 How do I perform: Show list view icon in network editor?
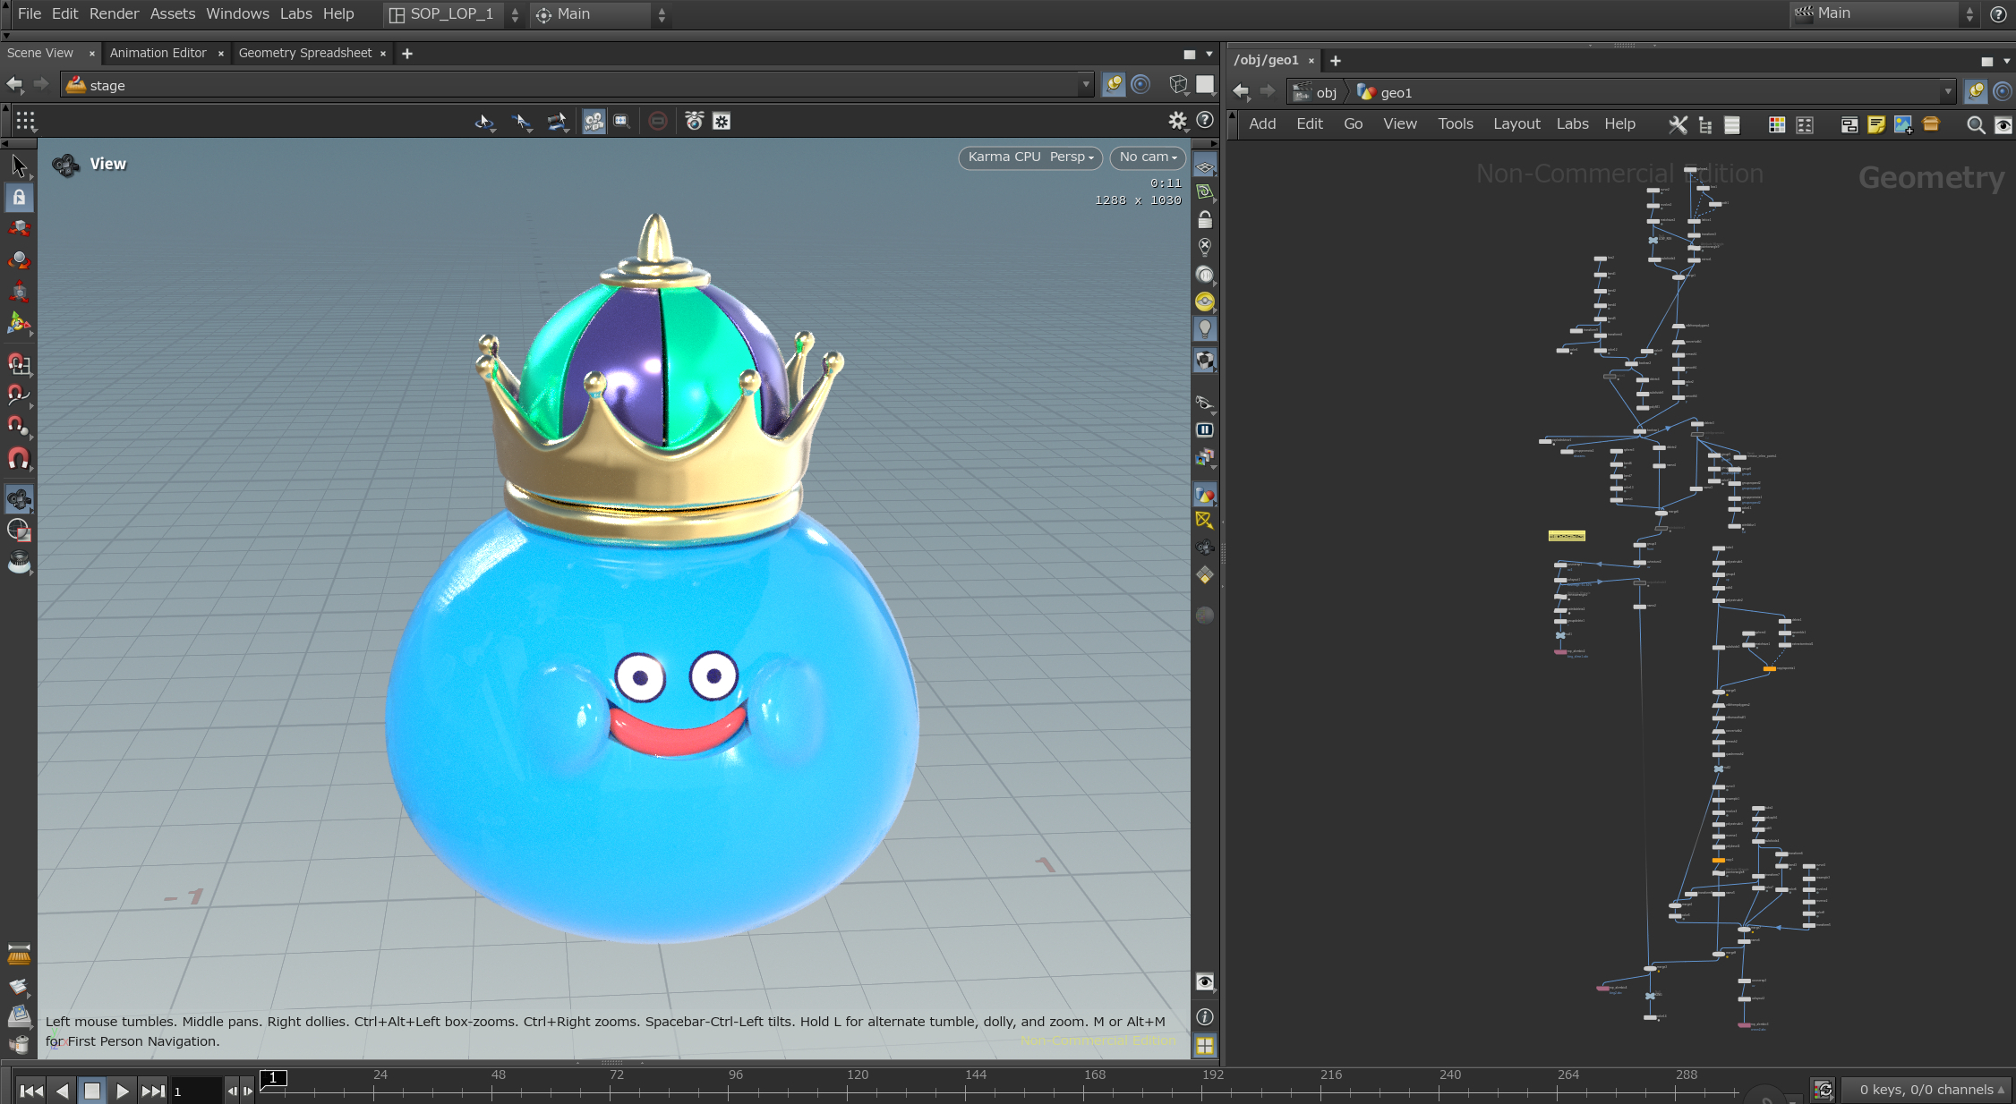(1732, 124)
